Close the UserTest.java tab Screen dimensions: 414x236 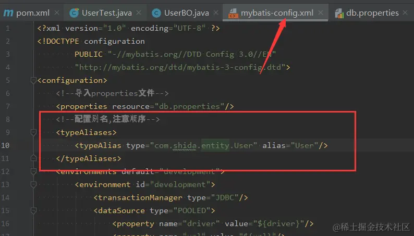[139, 13]
